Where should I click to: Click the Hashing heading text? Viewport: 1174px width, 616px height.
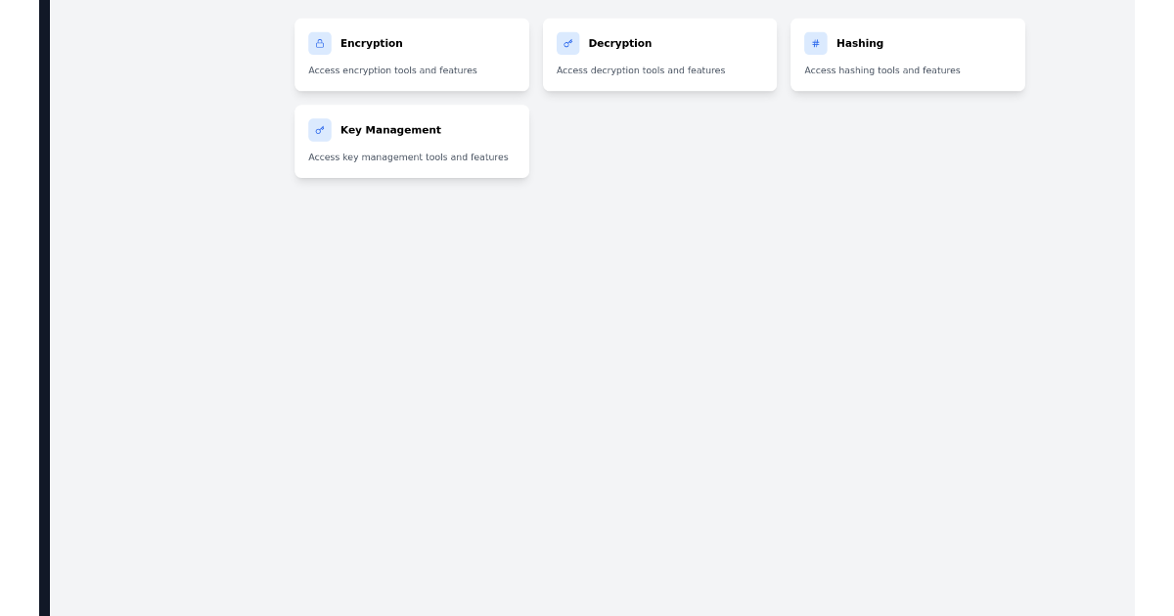click(x=860, y=43)
